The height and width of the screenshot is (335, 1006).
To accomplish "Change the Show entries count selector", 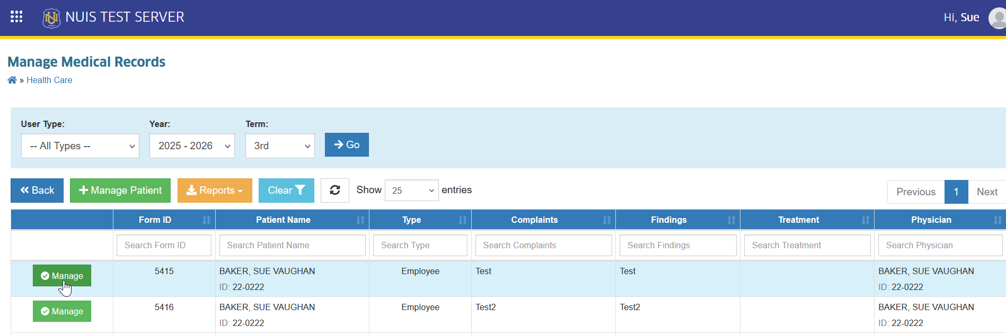I will pos(411,191).
